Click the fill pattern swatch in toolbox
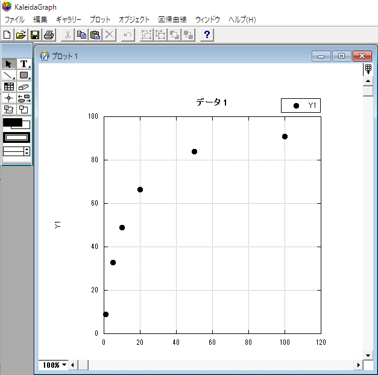 point(16,137)
